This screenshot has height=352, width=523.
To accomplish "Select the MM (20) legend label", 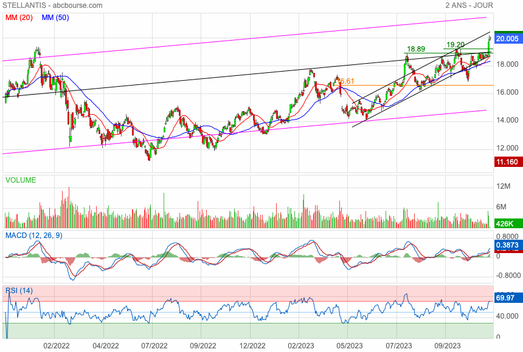I will coord(19,18).
